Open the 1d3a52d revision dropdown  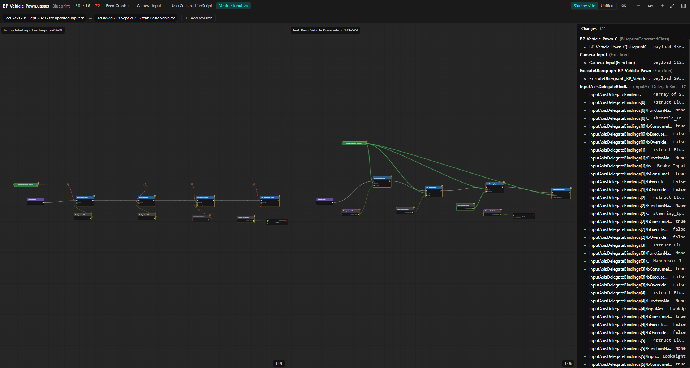coord(136,18)
